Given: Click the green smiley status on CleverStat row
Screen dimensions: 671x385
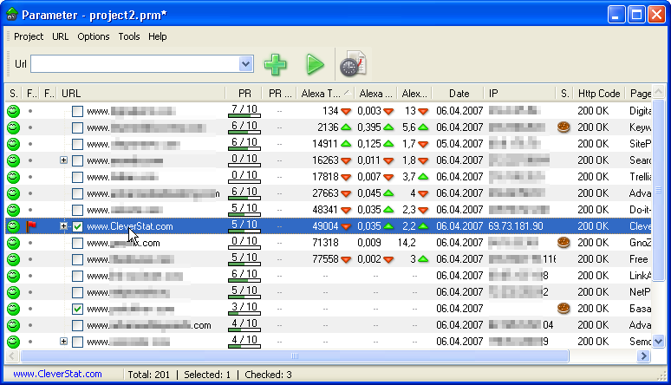Looking at the screenshot, I should [13, 226].
